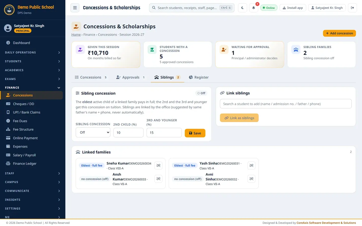362x226 pixels.
Task: Open the Register tab
Action: coord(199,77)
